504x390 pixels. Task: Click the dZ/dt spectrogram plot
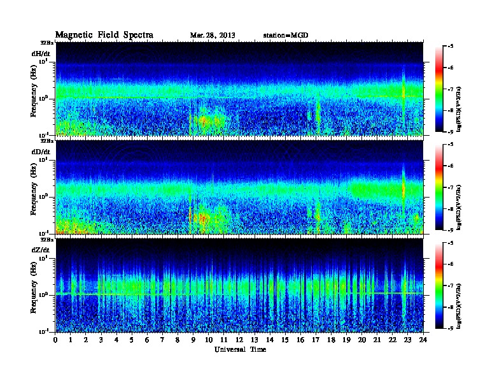tap(239, 285)
